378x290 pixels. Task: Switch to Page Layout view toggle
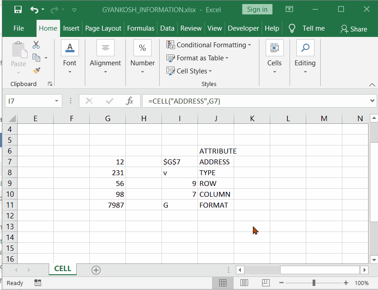point(244,282)
